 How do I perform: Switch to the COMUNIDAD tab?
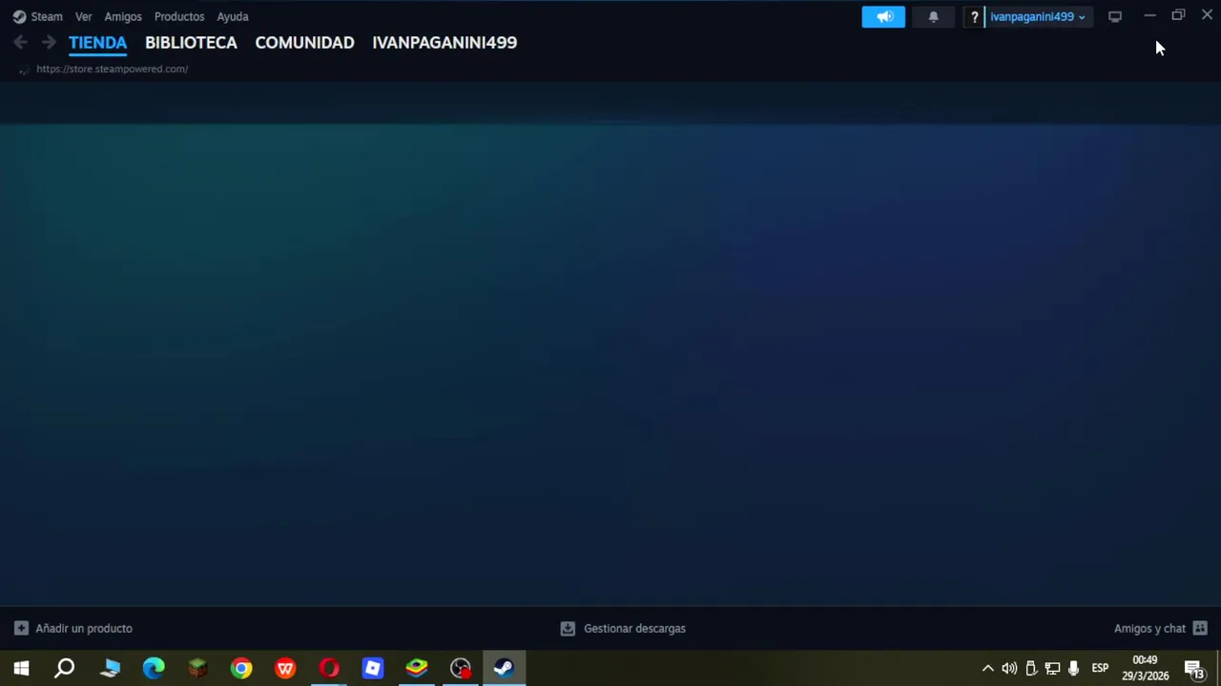[x=304, y=43]
